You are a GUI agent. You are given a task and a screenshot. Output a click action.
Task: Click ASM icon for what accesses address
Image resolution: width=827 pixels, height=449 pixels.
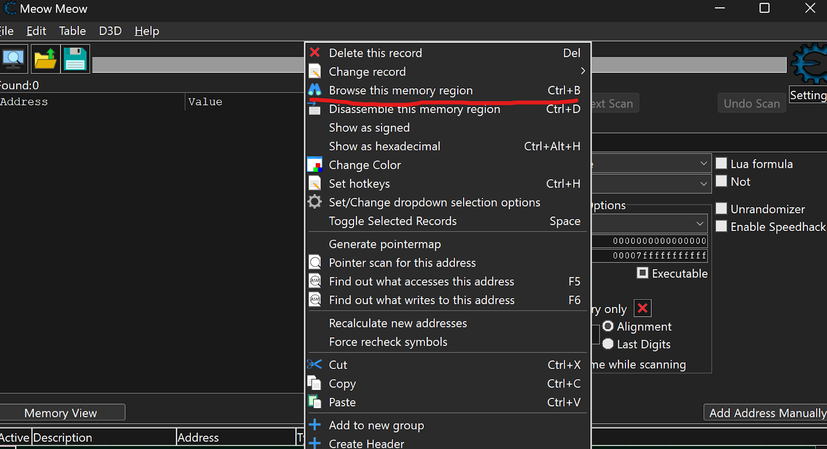pyautogui.click(x=315, y=281)
